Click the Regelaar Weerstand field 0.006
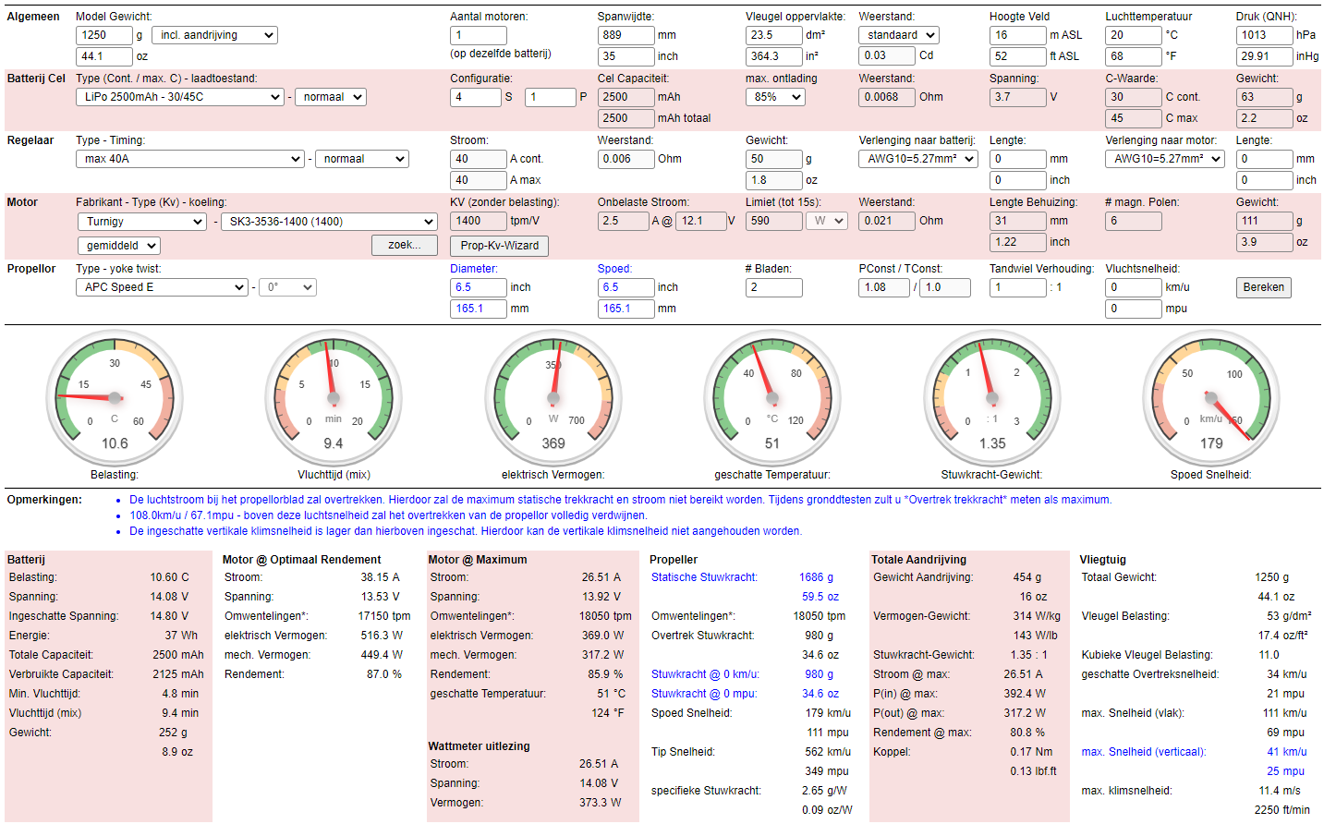Screen dimensions: 1336x824 pos(625,159)
